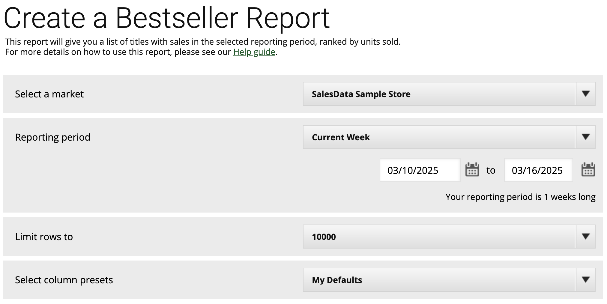This screenshot has height=304, width=607.
Task: Click the 'Select a market' label
Action: click(x=49, y=94)
